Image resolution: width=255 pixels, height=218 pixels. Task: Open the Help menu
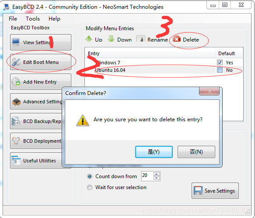click(x=54, y=18)
